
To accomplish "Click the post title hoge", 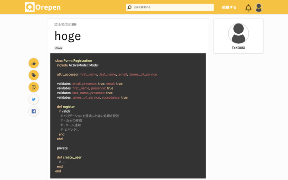I will 68,36.
